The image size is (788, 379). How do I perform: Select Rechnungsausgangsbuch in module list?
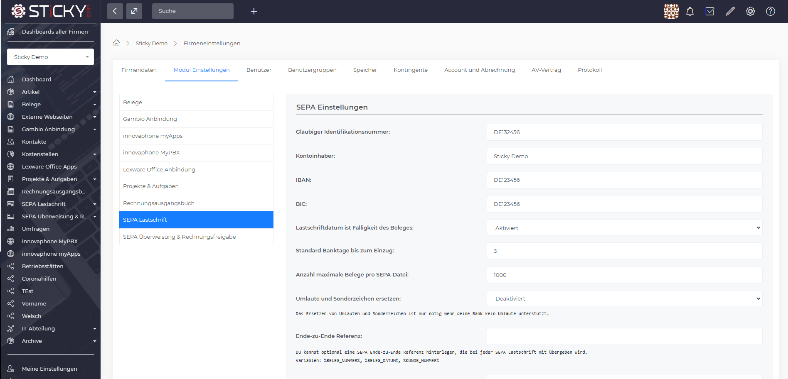pos(196,203)
